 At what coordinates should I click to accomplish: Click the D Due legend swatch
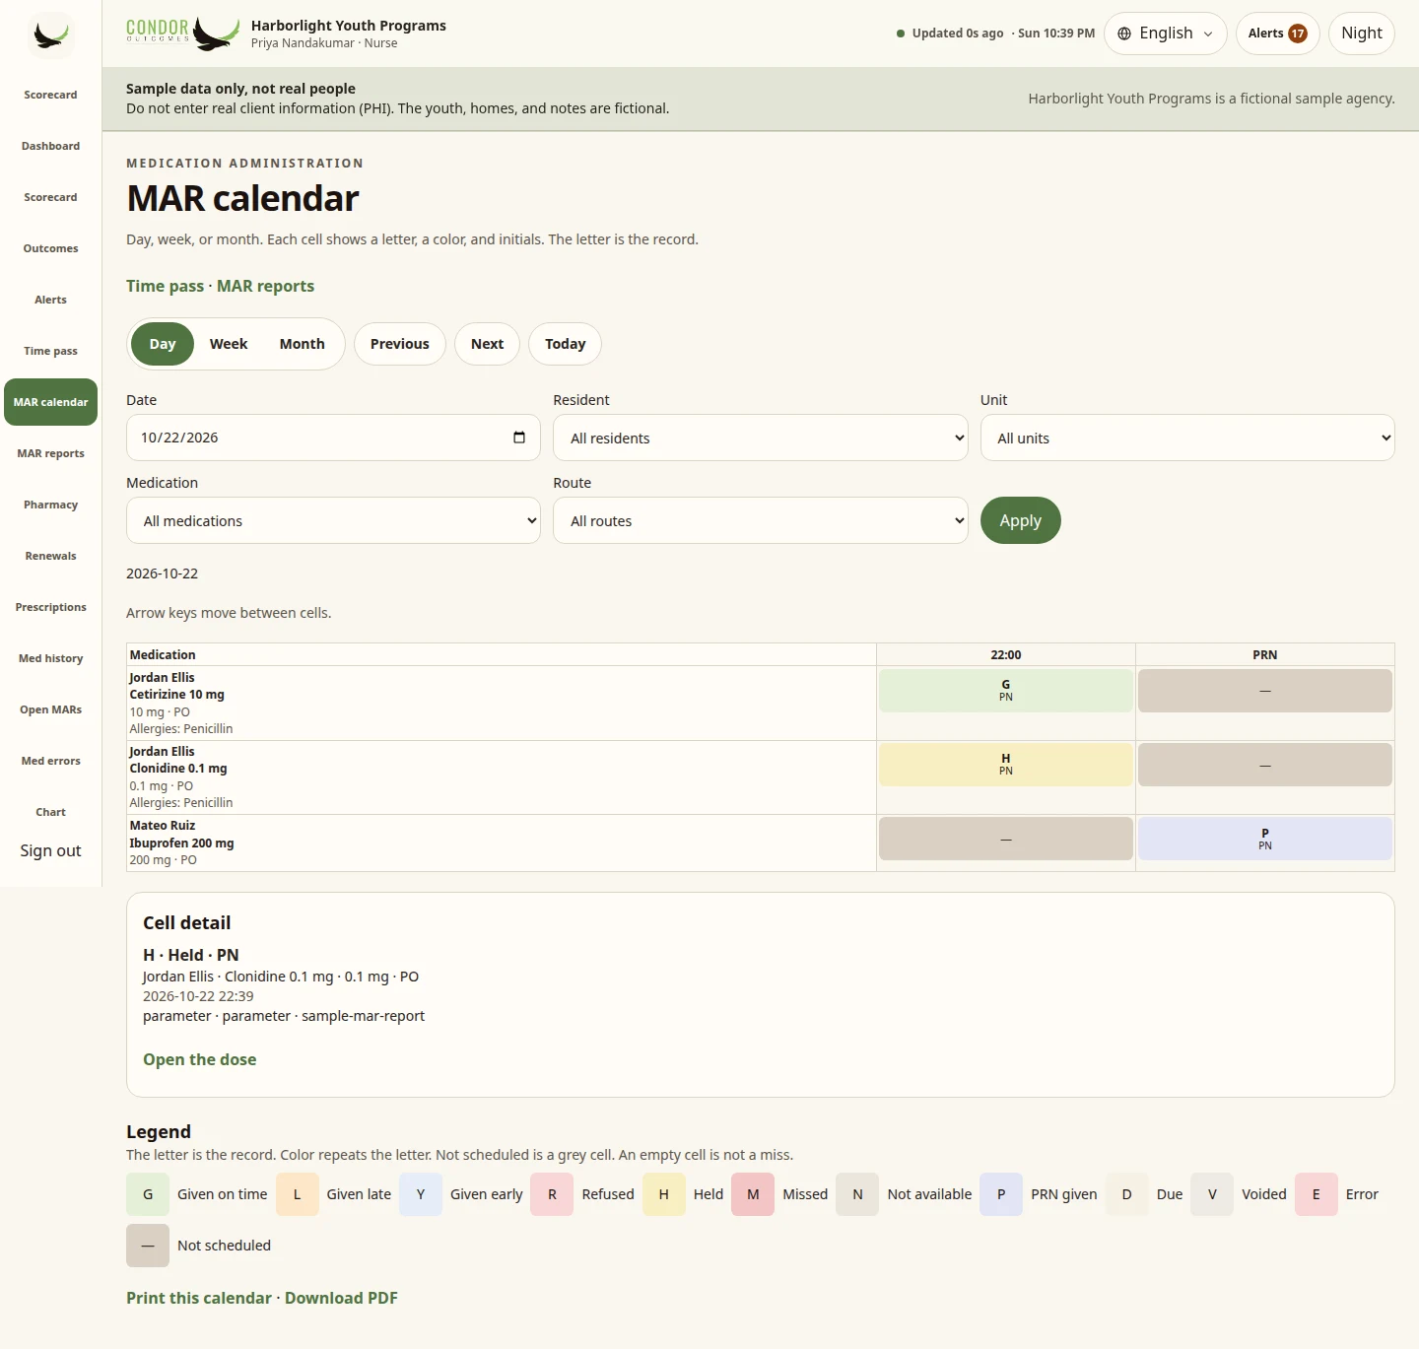(x=1127, y=1194)
